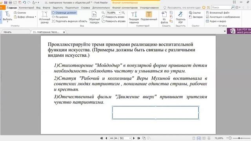
Task: Switch to the Начать document tab
Action: pyautogui.click(x=7, y=32)
